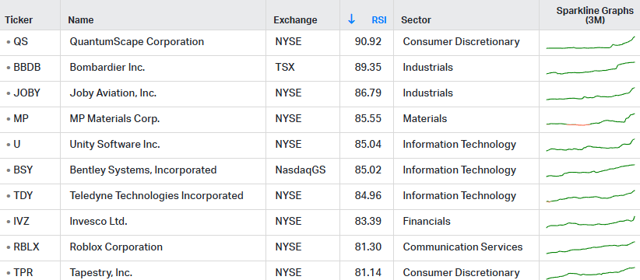Sort by Sector column header
Image resolution: width=640 pixels, height=280 pixels.
tap(416, 20)
